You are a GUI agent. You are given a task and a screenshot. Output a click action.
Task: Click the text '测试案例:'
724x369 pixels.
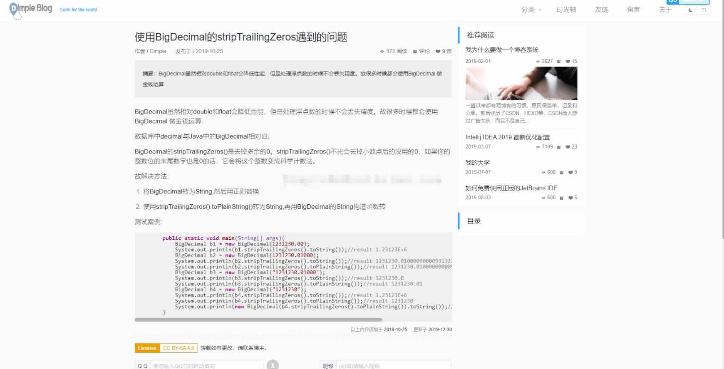point(149,222)
